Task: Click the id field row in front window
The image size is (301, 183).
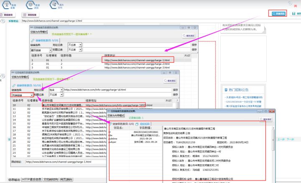Action: 135,132
